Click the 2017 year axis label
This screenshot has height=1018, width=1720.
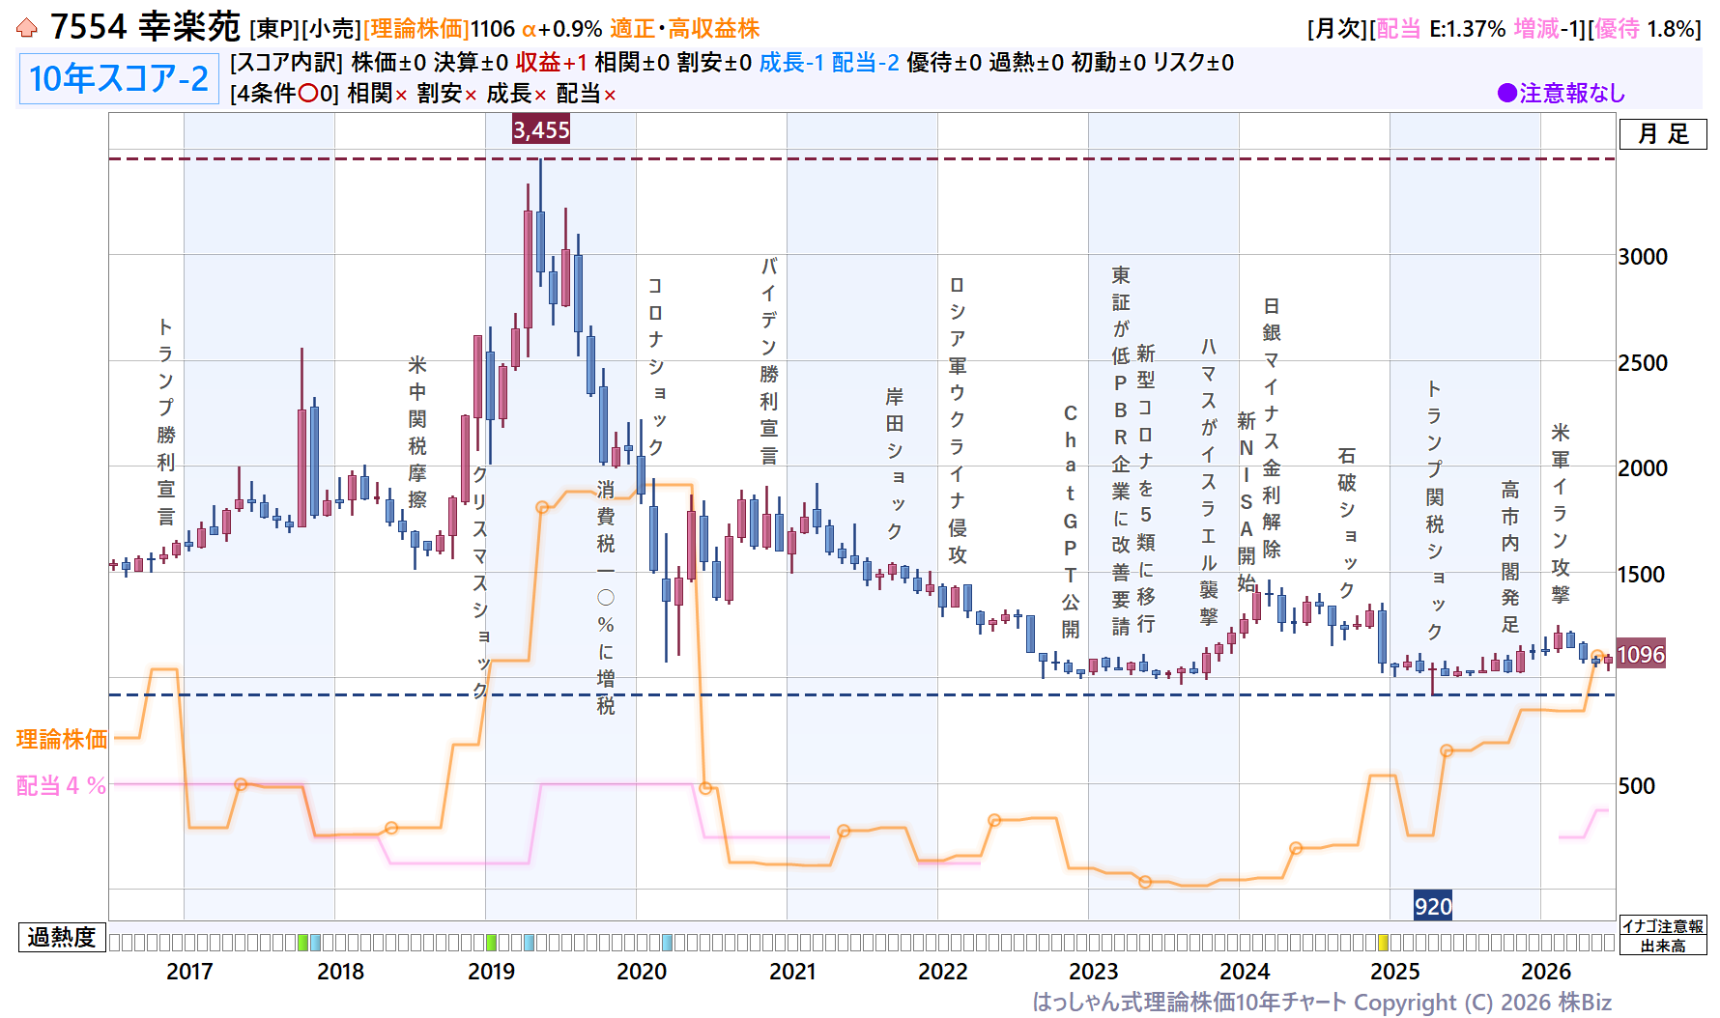189,972
